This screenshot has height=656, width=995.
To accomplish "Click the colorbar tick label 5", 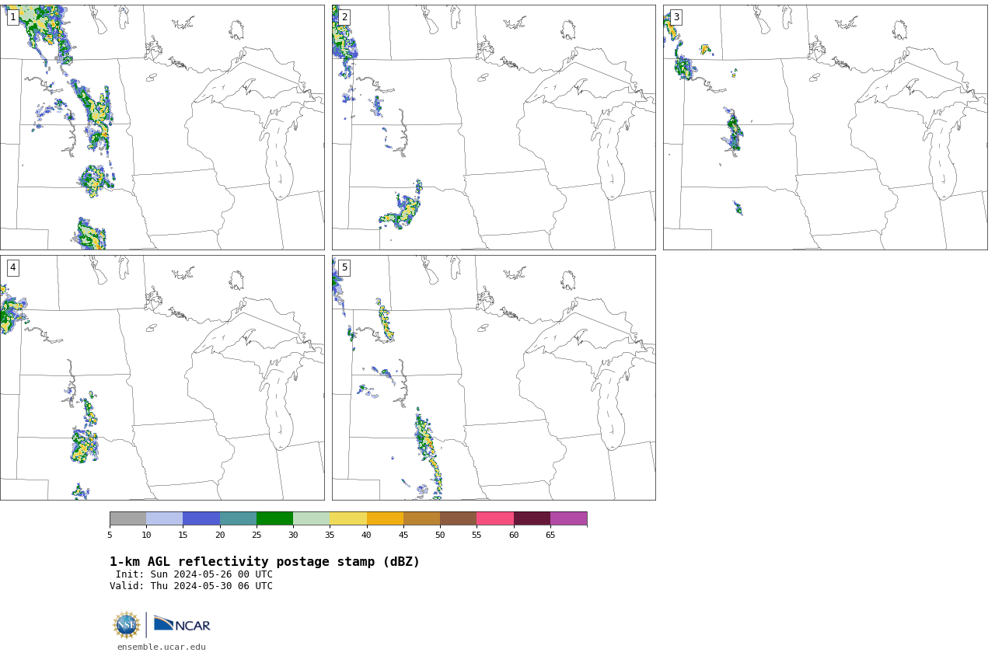I will pyautogui.click(x=110, y=535).
